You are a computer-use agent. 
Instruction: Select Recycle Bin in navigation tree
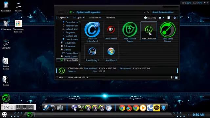coord(68,43)
